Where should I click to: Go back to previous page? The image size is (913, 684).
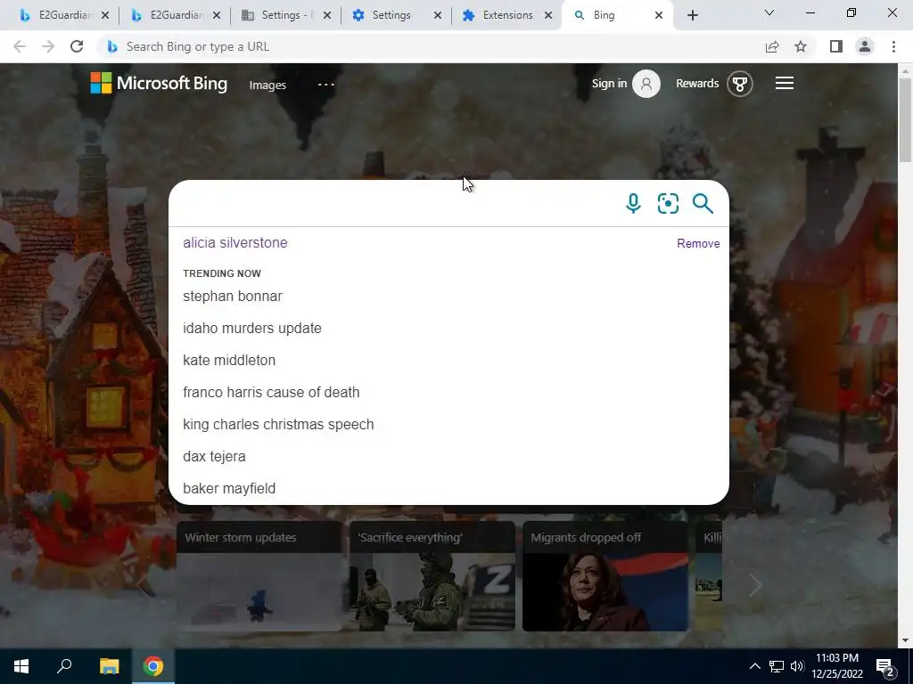pyautogui.click(x=20, y=46)
